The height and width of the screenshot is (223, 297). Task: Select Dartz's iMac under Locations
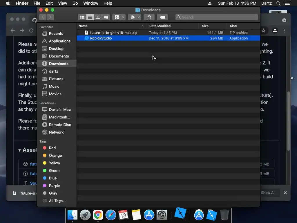(57, 109)
